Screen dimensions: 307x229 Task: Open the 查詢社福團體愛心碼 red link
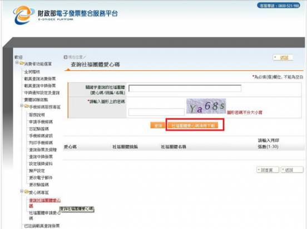(x=45, y=203)
